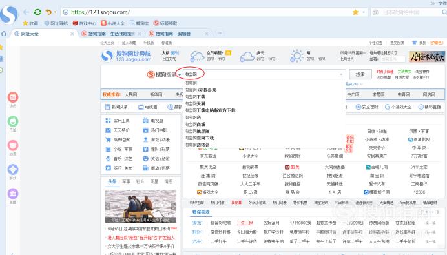Open 安全理财 category
The height and width of the screenshot is (255, 447).
(x=367, y=107)
